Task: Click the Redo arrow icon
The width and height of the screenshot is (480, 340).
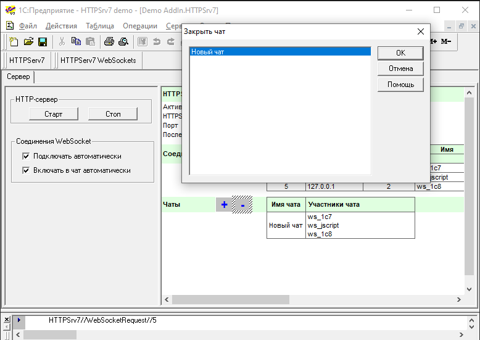Action: (171, 42)
